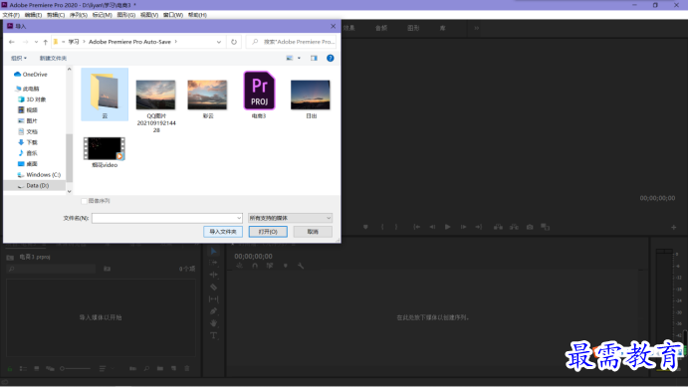Click the Project panel thumbnail zoom slider

(76, 368)
